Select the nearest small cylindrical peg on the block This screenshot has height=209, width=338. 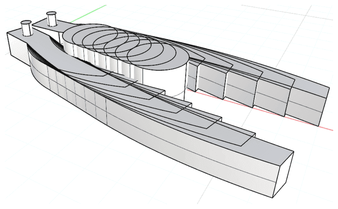27,28
